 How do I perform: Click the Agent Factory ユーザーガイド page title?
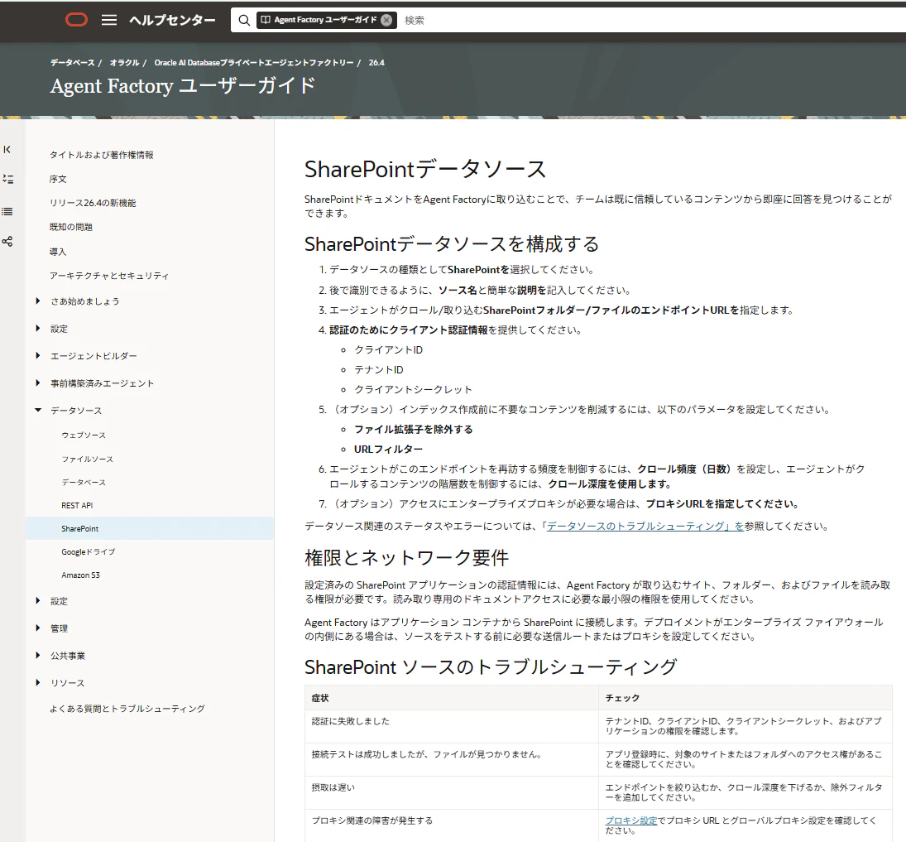[183, 86]
